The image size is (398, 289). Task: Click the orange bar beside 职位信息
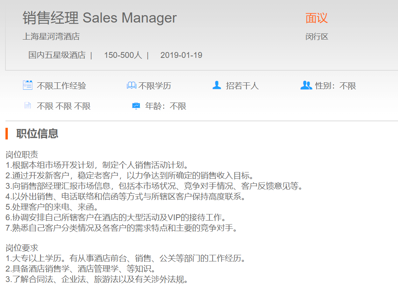tap(7, 134)
